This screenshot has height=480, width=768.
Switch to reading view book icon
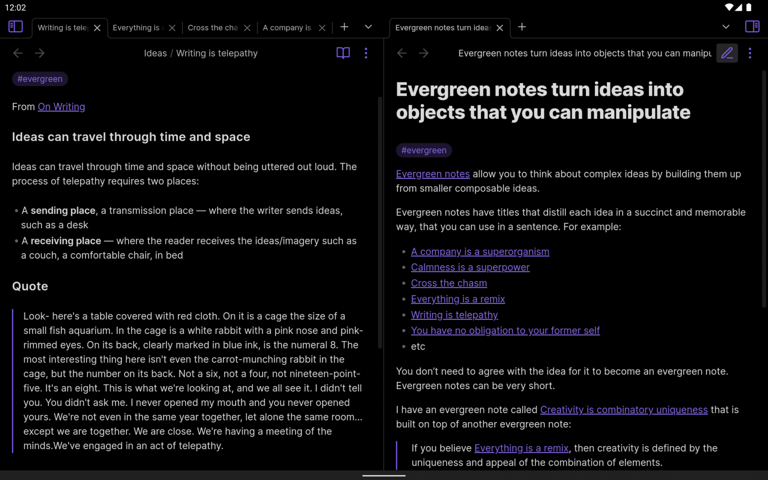343,53
